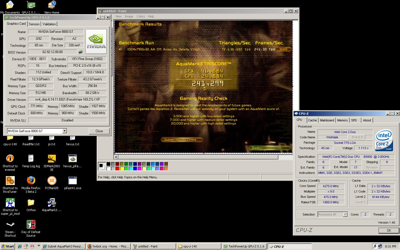Screen dimensions: 400x250
Task: Open the Cache tab in CPU-Z
Action: point(312,120)
